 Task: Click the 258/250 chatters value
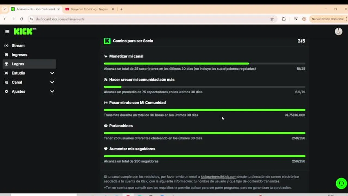point(298,138)
